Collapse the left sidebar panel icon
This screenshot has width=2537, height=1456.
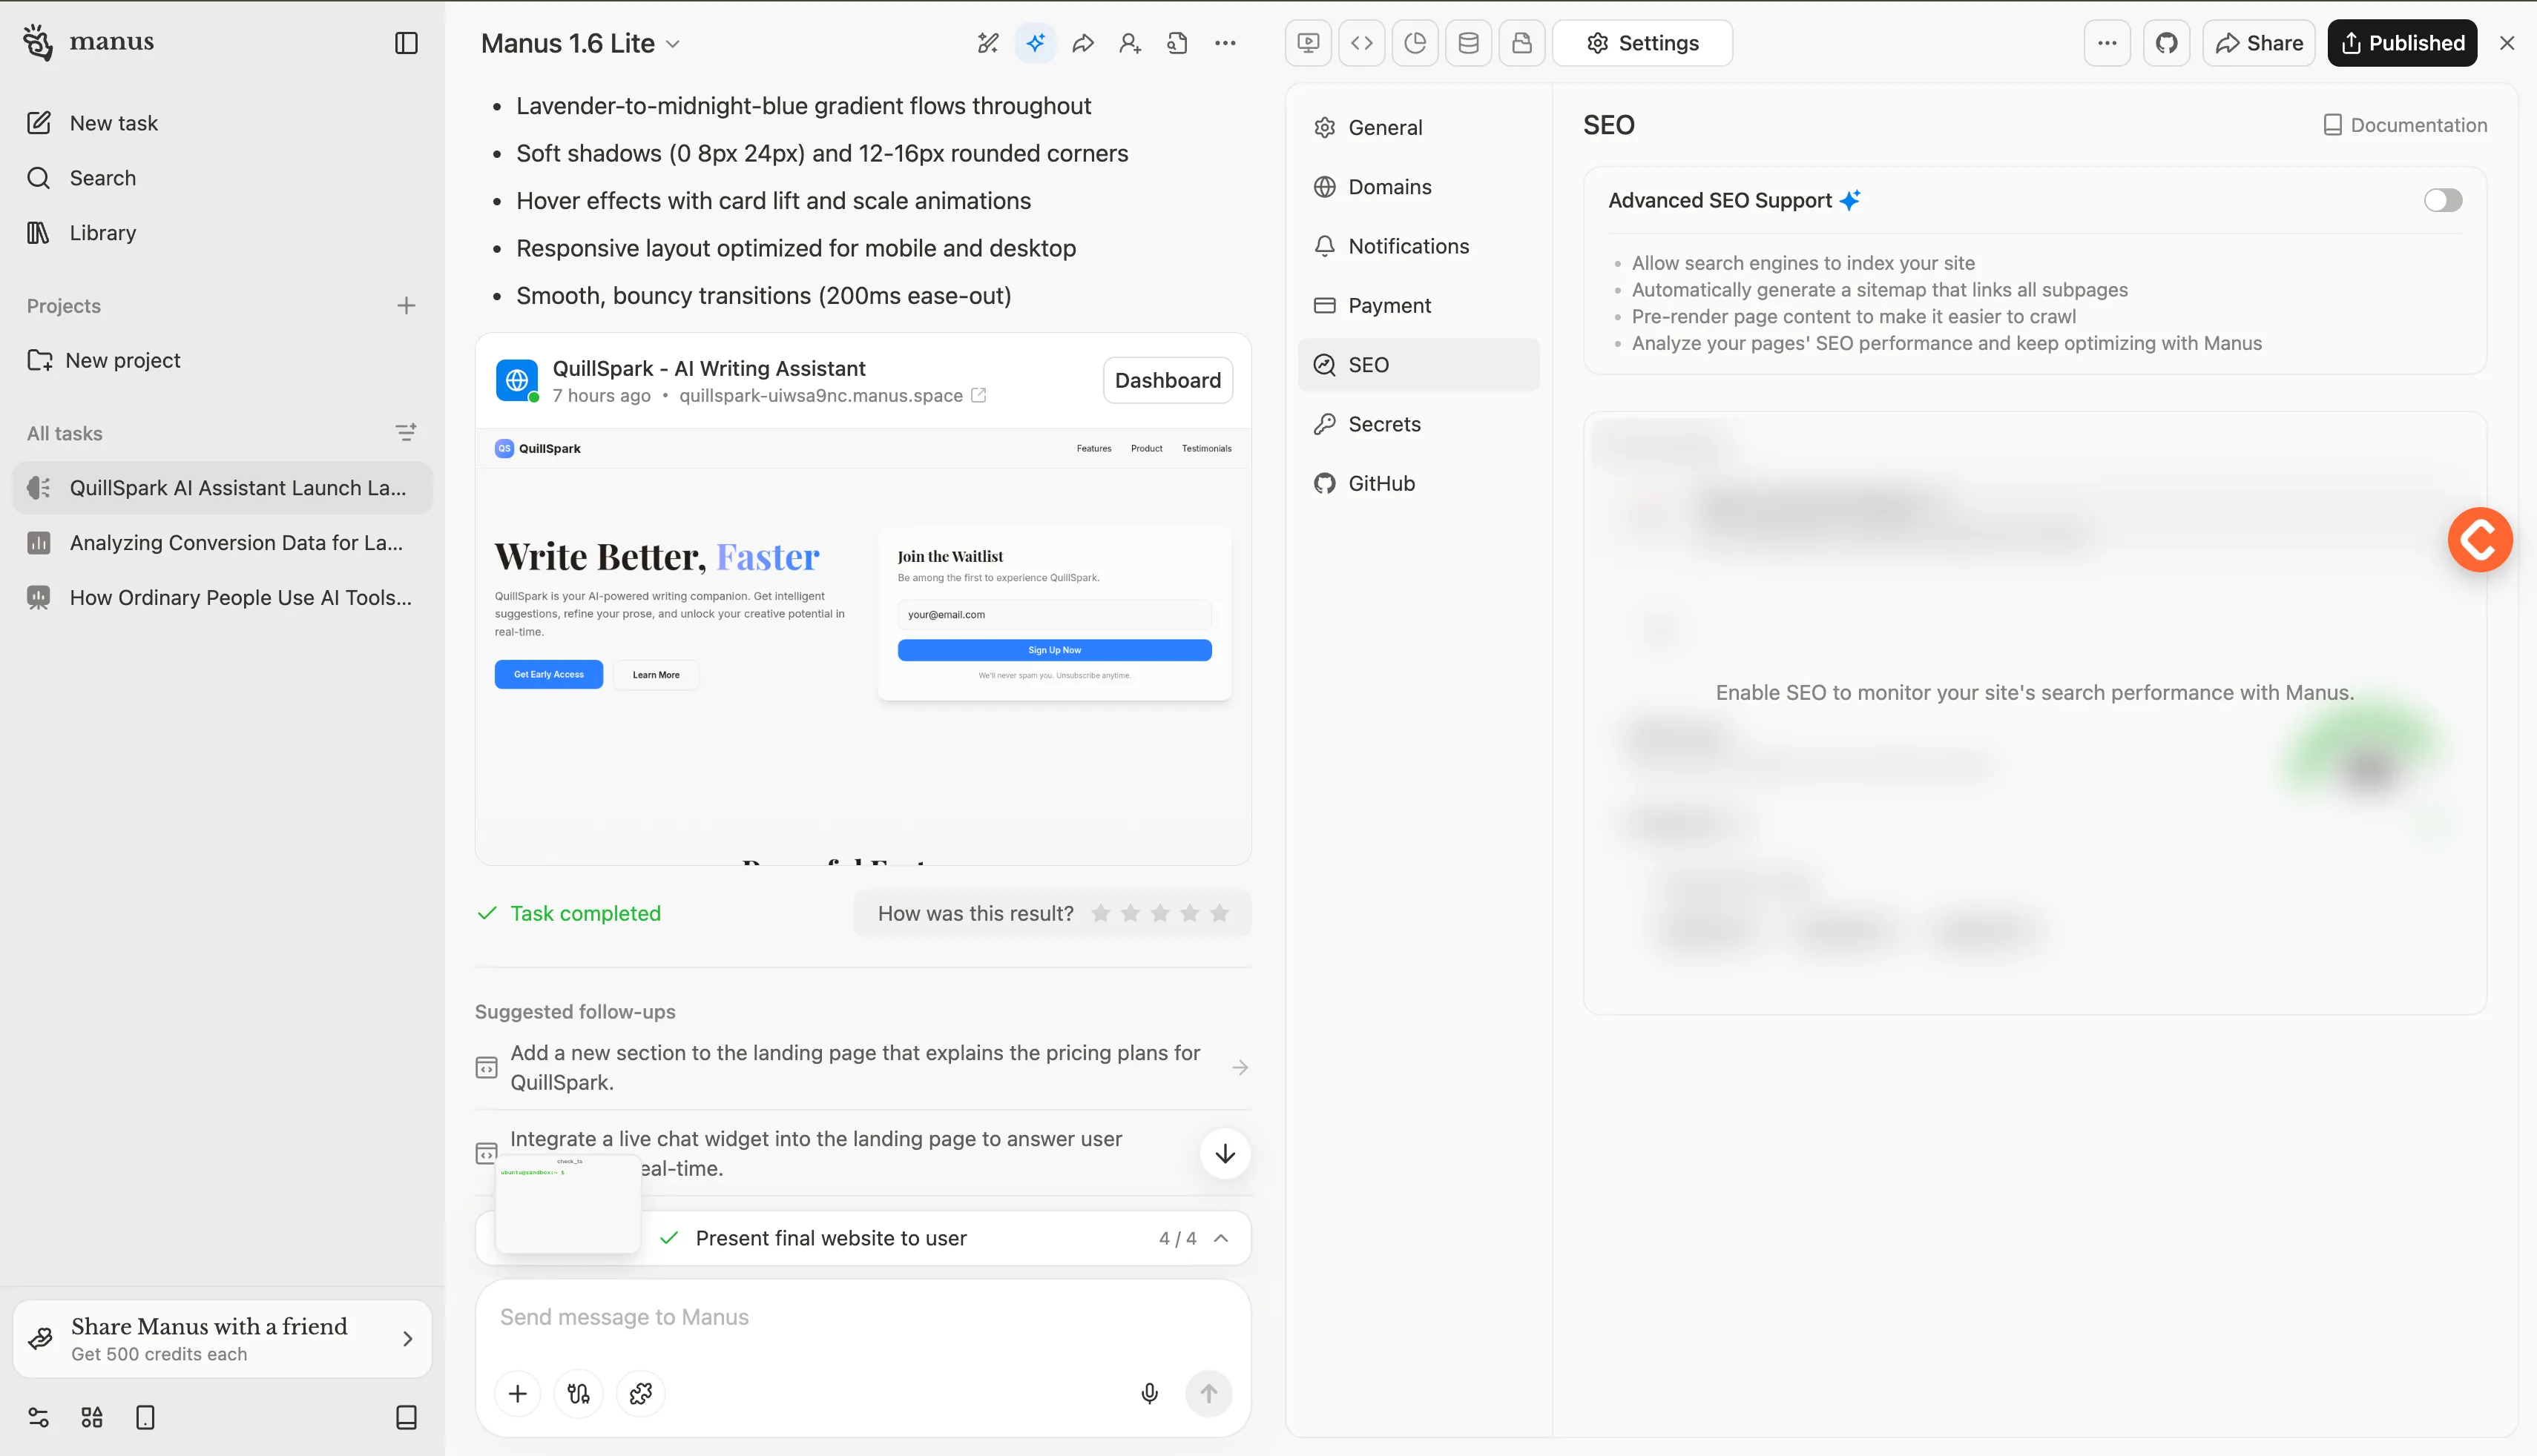click(x=407, y=43)
